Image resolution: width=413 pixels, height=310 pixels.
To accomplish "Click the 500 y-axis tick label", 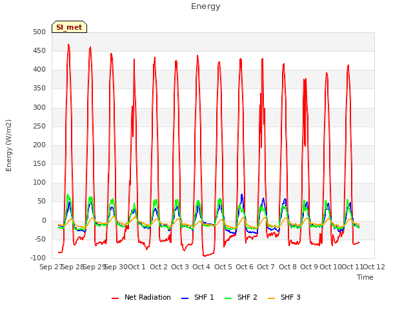I will (x=39, y=32).
